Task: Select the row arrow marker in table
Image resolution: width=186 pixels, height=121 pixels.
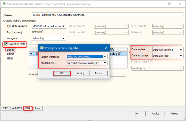Action: [31, 54]
